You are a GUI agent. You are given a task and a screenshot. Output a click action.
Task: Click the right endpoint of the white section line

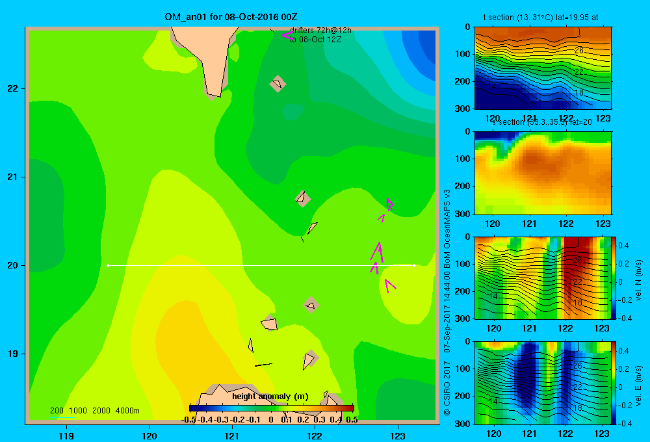pyautogui.click(x=414, y=265)
